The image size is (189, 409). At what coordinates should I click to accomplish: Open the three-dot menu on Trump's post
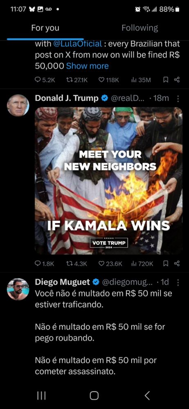pyautogui.click(x=178, y=99)
